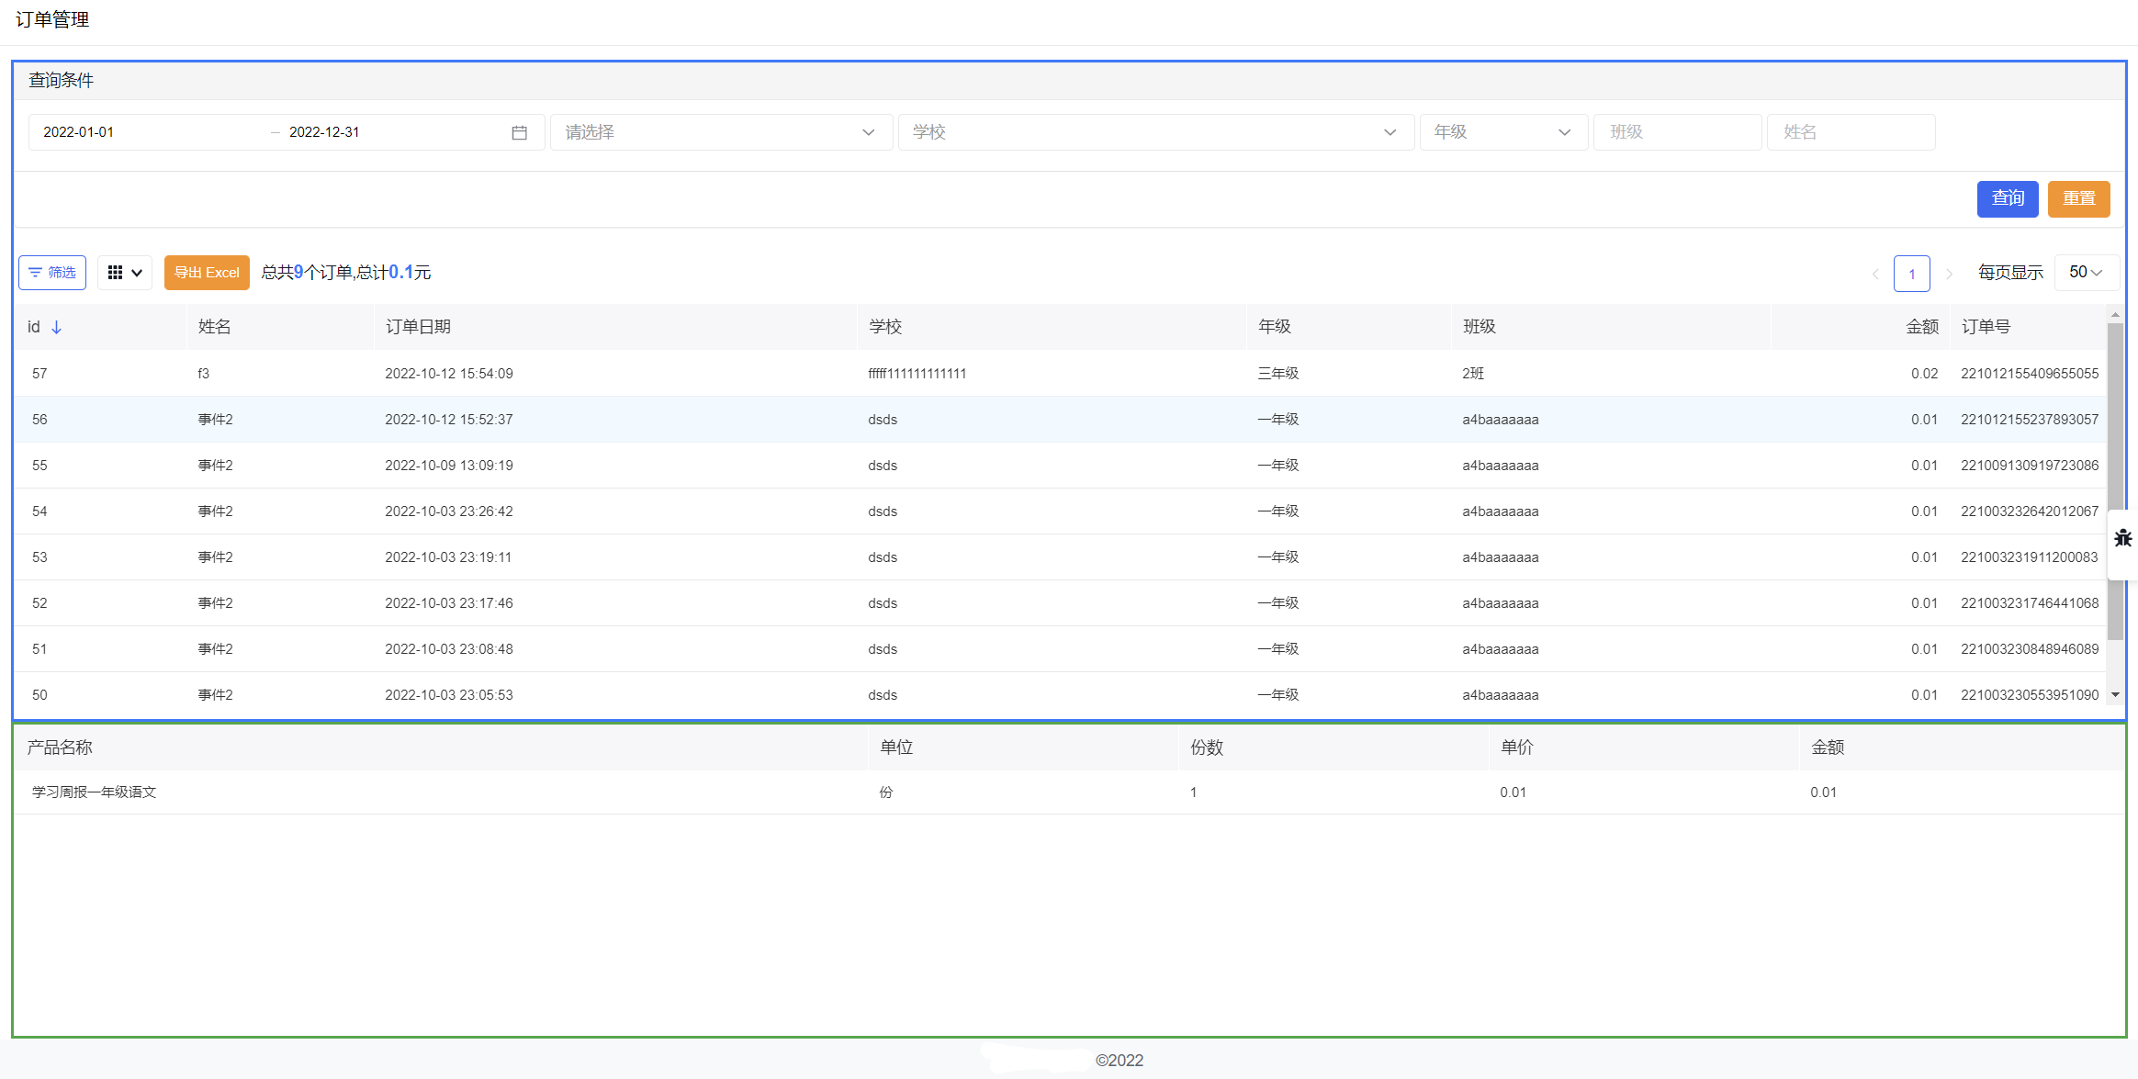The image size is (2138, 1079).
Task: Click the blue 查询 search button
Action: pyautogui.click(x=2008, y=198)
